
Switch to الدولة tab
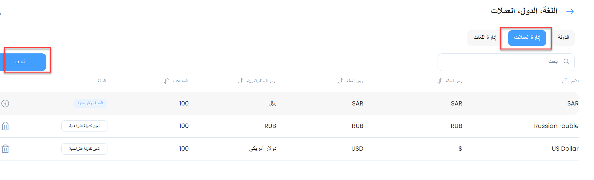coord(563,38)
